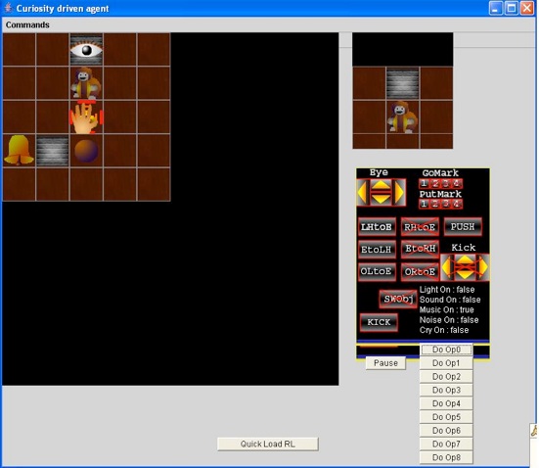Viewport: 539px width, 468px height.
Task: Open the Commands menu
Action: click(x=27, y=24)
